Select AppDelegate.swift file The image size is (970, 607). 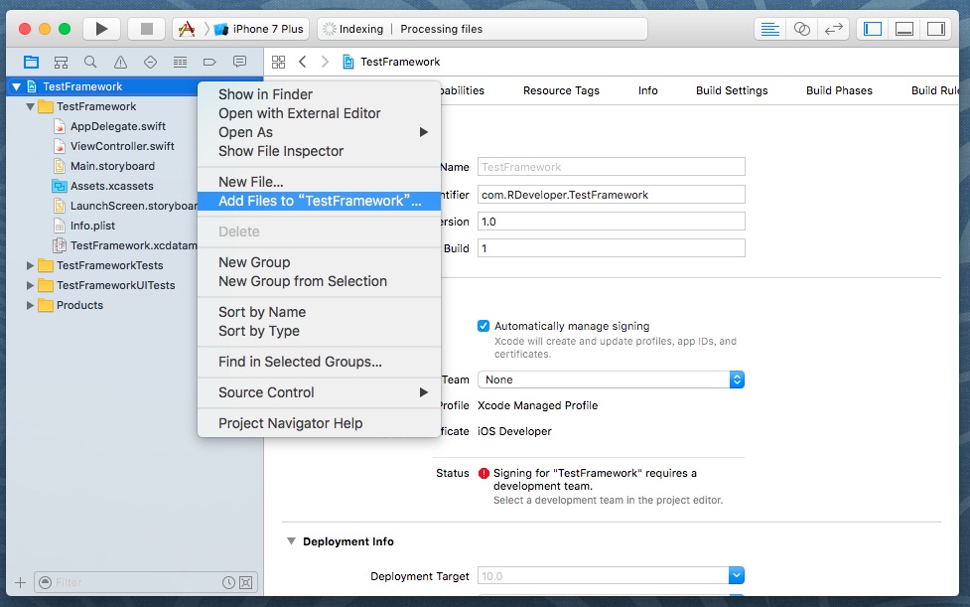[117, 126]
